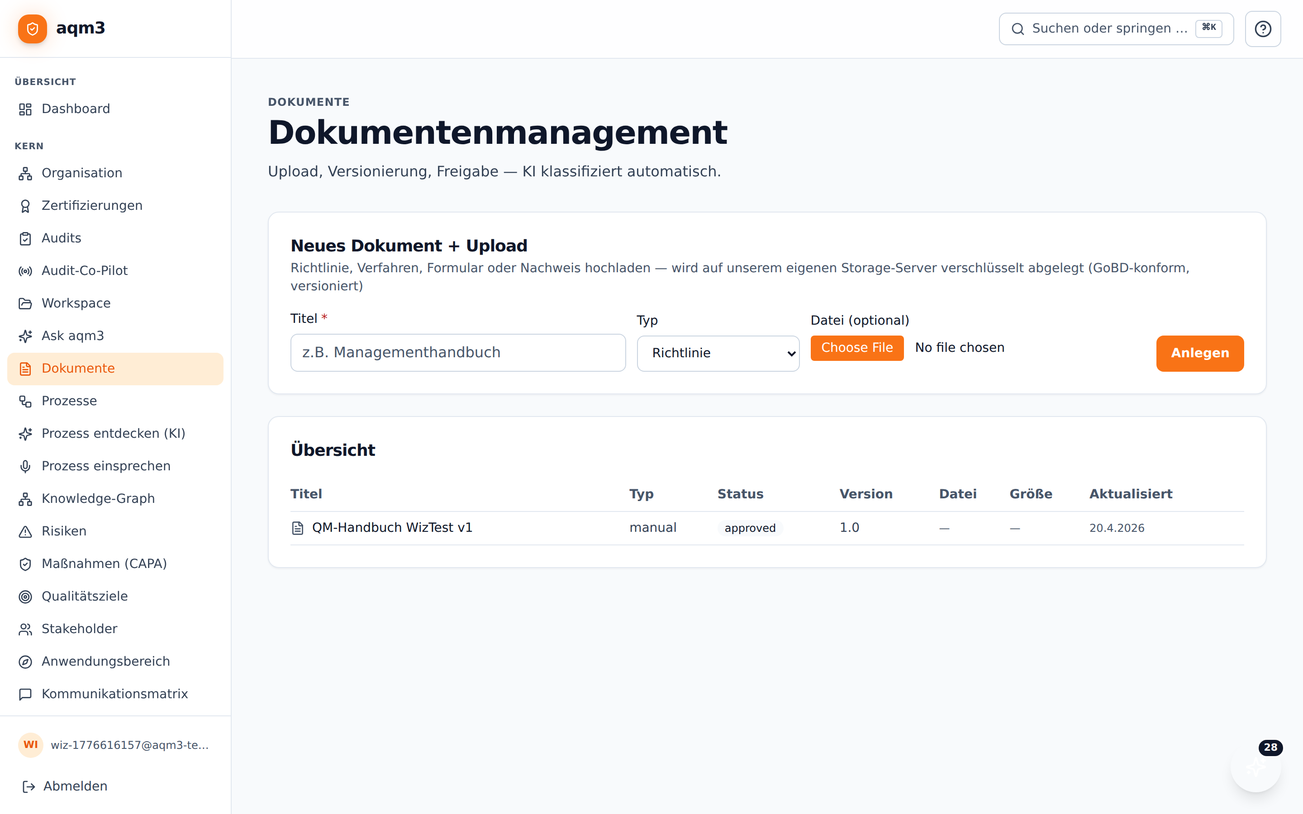Click the Stakeholder people icon
This screenshot has width=1303, height=814.
tap(25, 629)
